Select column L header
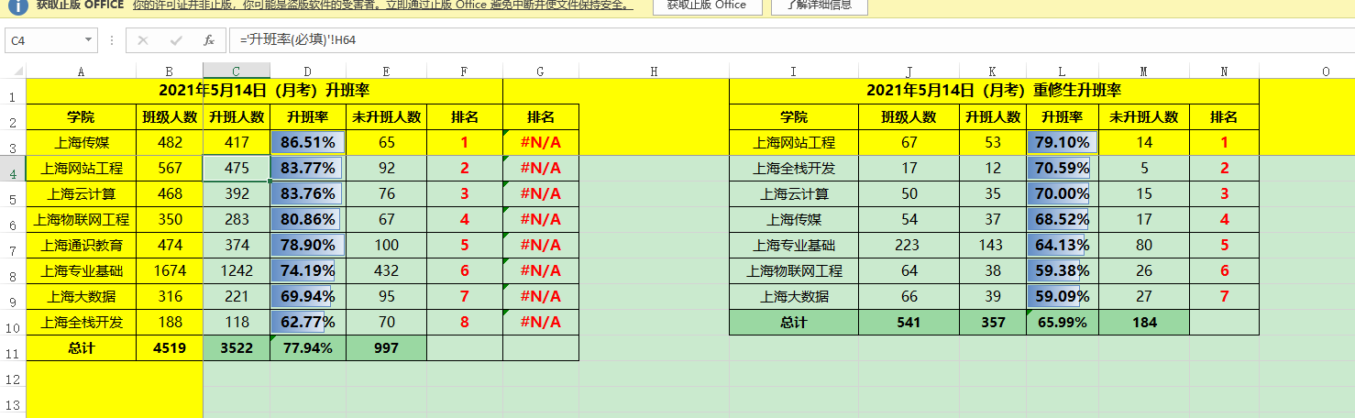Screen dimensions: 1355x418 click(x=1063, y=71)
